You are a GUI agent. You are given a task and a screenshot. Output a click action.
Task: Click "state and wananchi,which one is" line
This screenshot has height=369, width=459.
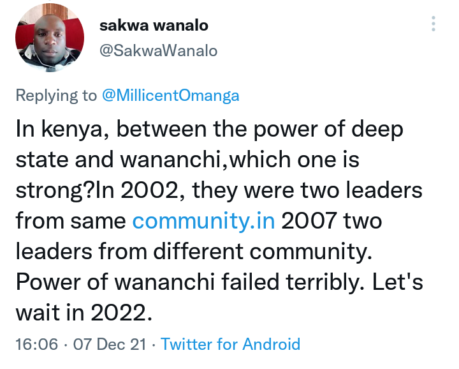pos(187,160)
